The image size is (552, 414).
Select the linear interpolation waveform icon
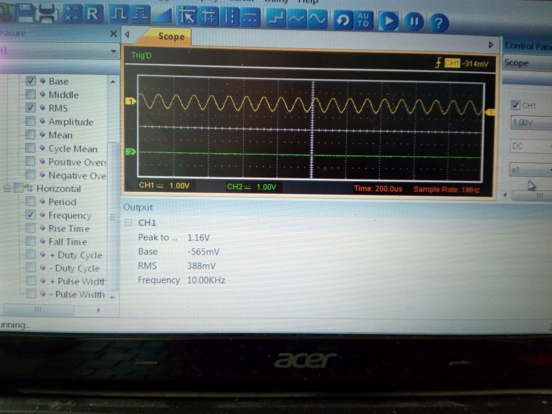tap(297, 19)
